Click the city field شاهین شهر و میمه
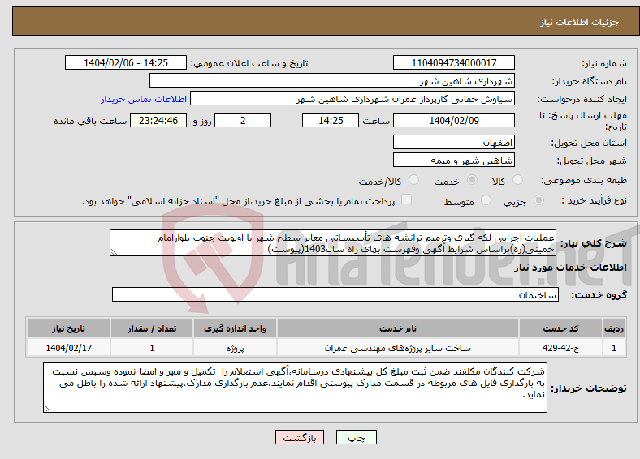This screenshot has width=640, height=459. tap(453, 161)
